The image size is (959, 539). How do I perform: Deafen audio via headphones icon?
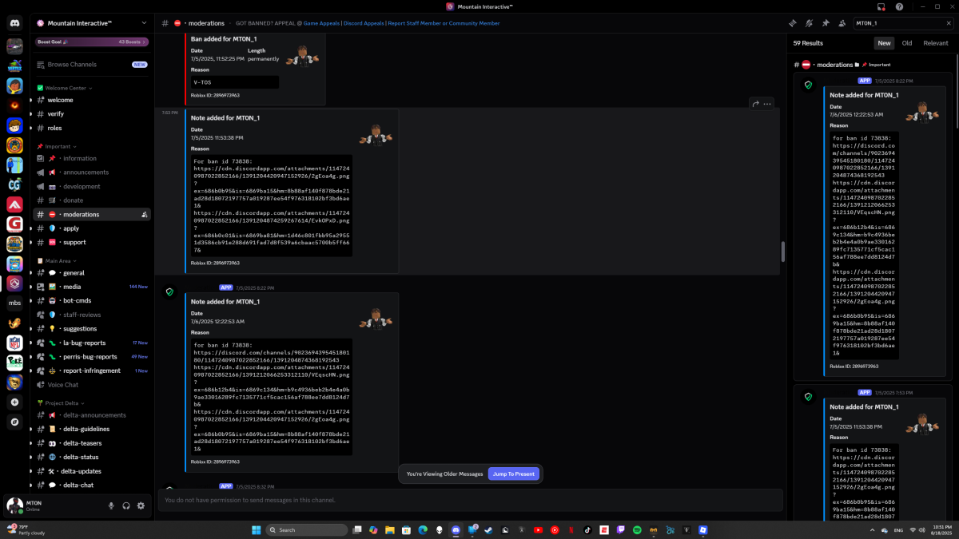click(126, 505)
